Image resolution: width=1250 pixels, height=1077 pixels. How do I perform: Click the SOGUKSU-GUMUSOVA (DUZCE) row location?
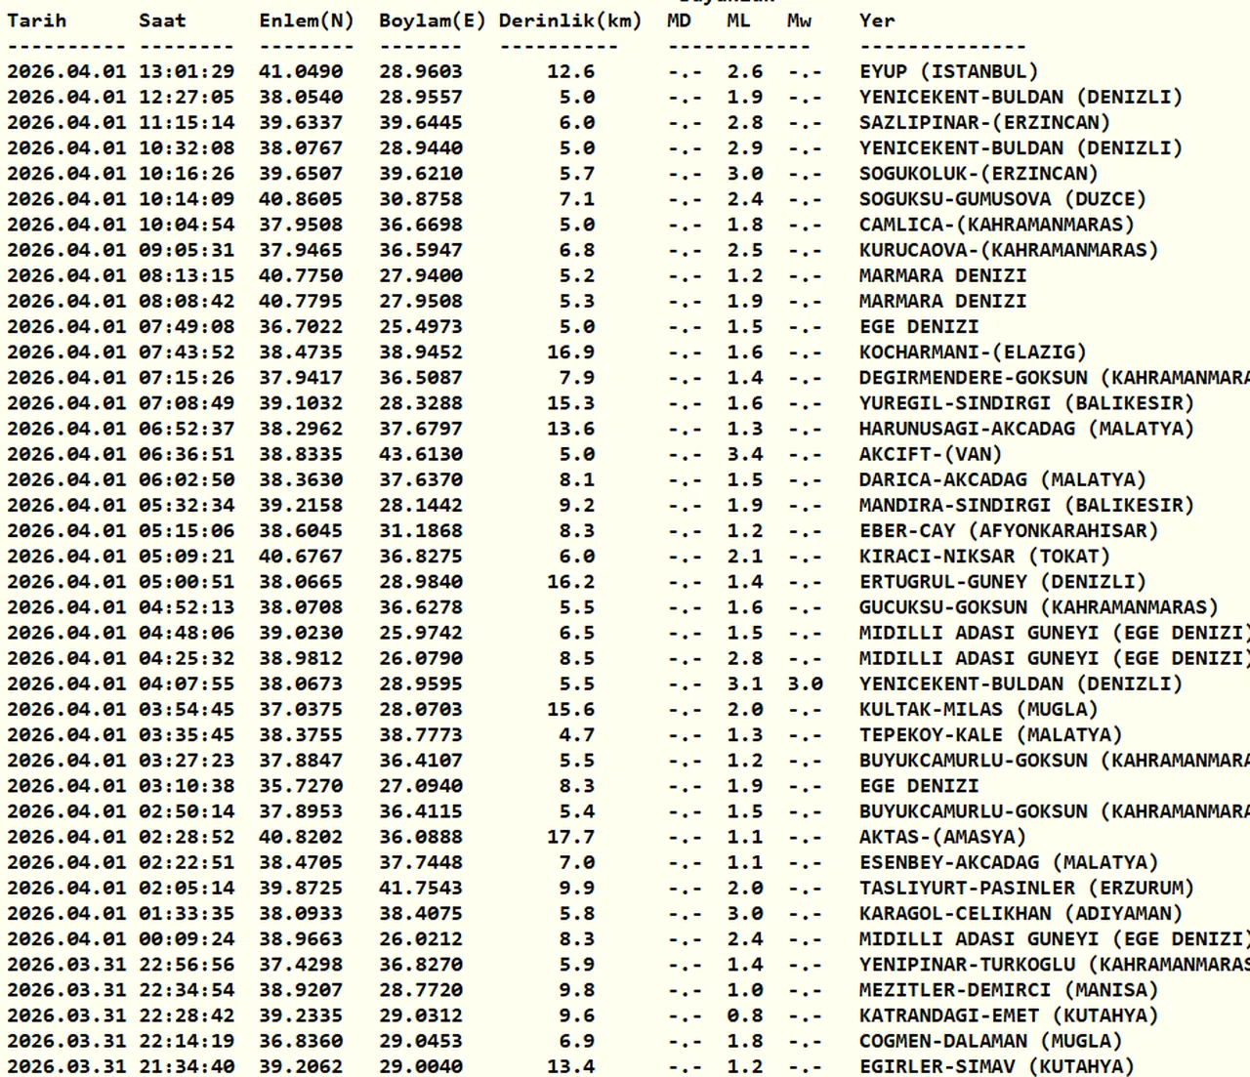(1002, 199)
